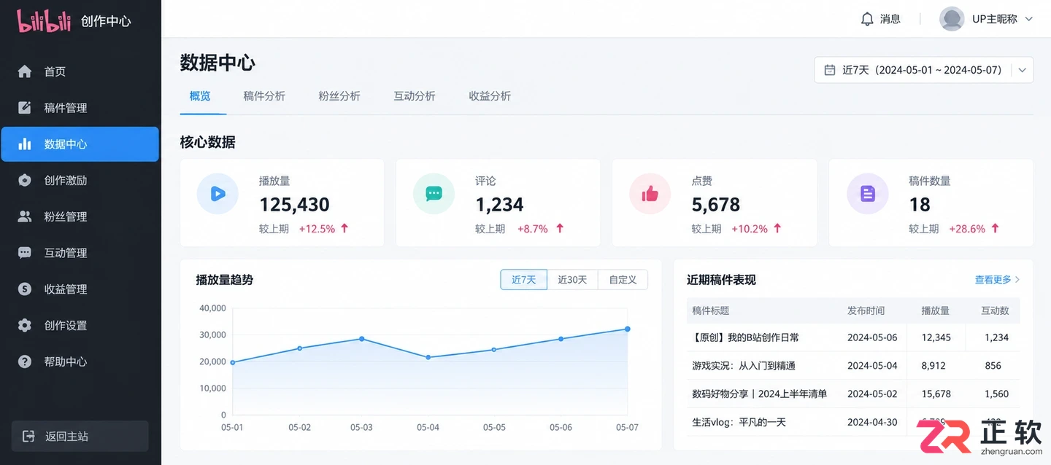Open 生活vlog：平凡的一天 entry
The height and width of the screenshot is (465, 1051).
pyautogui.click(x=739, y=422)
